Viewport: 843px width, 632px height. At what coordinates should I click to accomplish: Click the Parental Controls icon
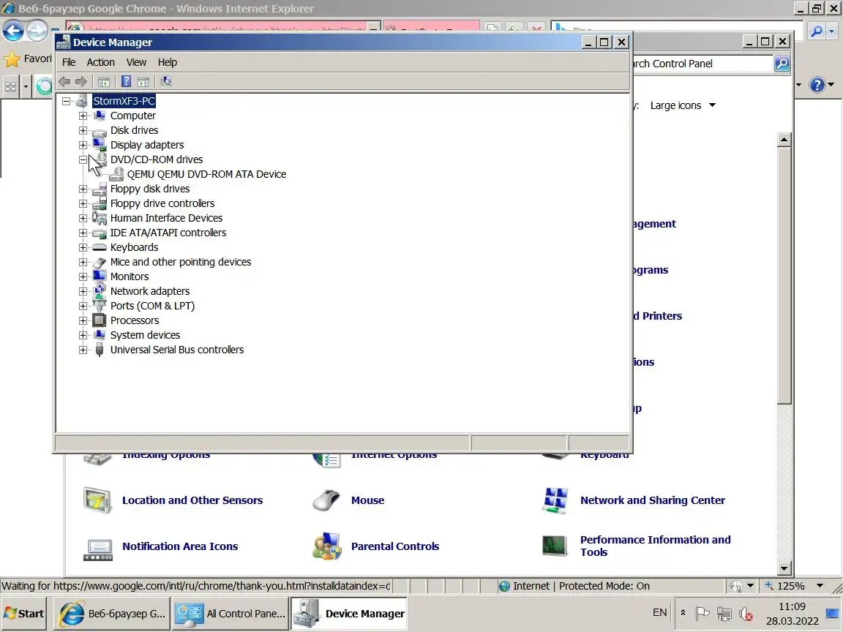tap(327, 546)
